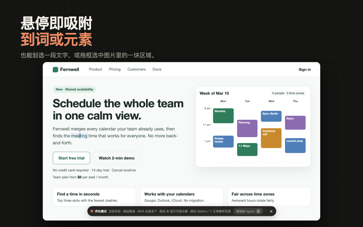Click the 1 pm time label

(207, 141)
